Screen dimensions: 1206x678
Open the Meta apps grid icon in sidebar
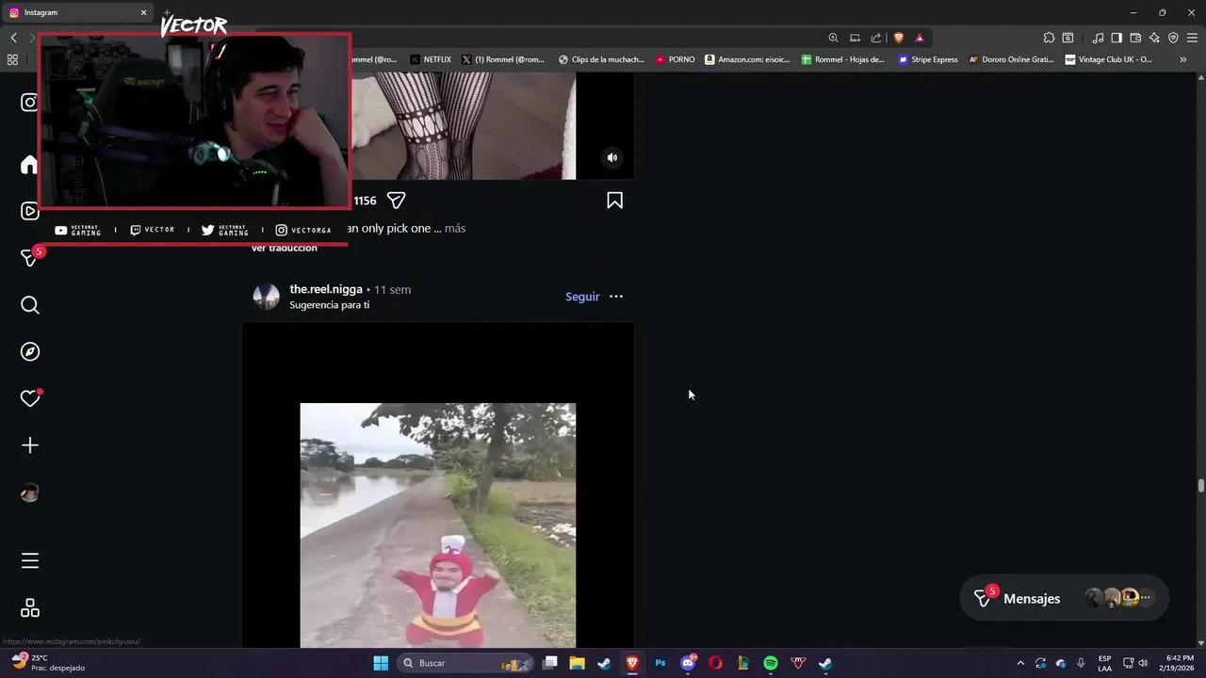pos(30,608)
